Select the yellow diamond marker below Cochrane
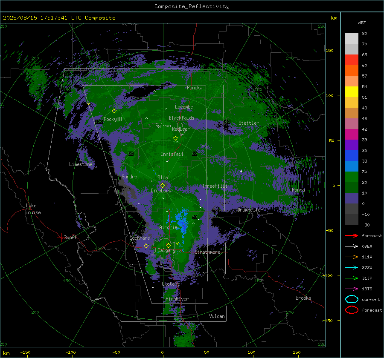The image size is (384, 358). pos(146,246)
